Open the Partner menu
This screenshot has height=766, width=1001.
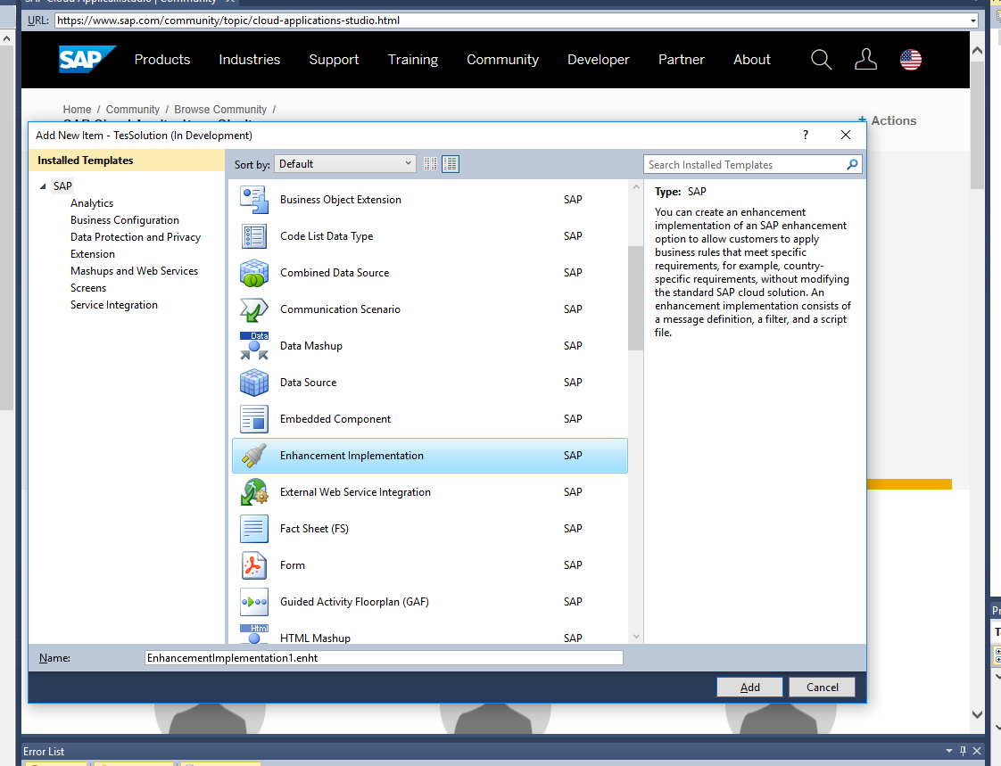(x=682, y=60)
